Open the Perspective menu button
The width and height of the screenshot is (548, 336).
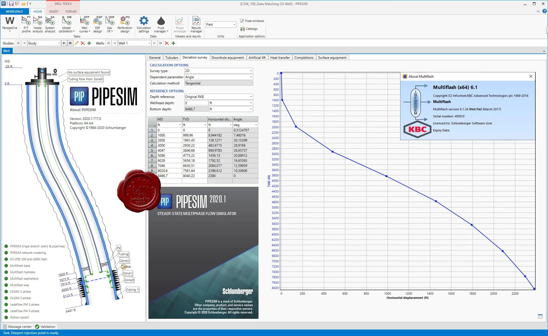point(10,24)
